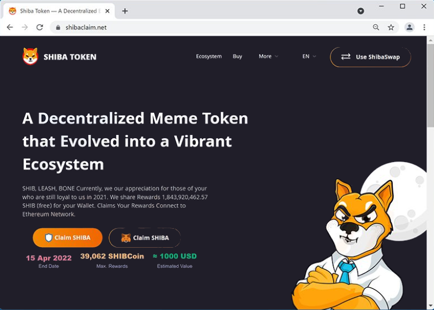Open the zoom magnifier icon in address bar
Image resolution: width=434 pixels, height=310 pixels.
pos(376,27)
